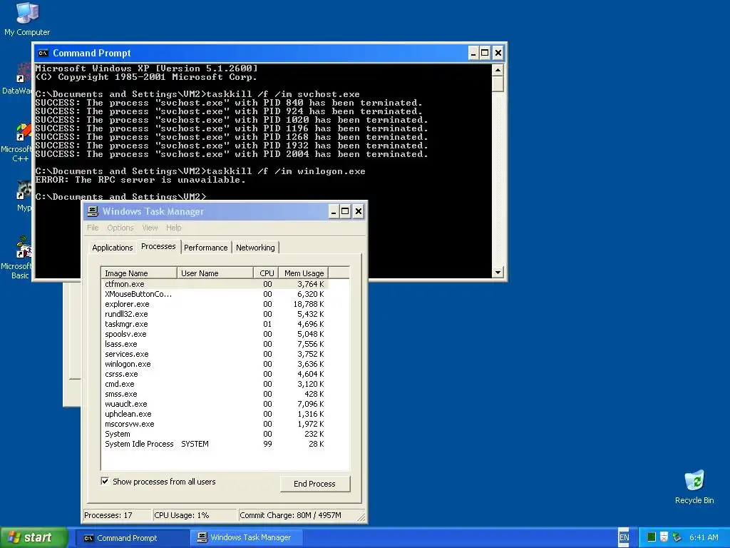This screenshot has height=548, width=730.
Task: Click the tray icon left of the clock
Action: (677, 537)
